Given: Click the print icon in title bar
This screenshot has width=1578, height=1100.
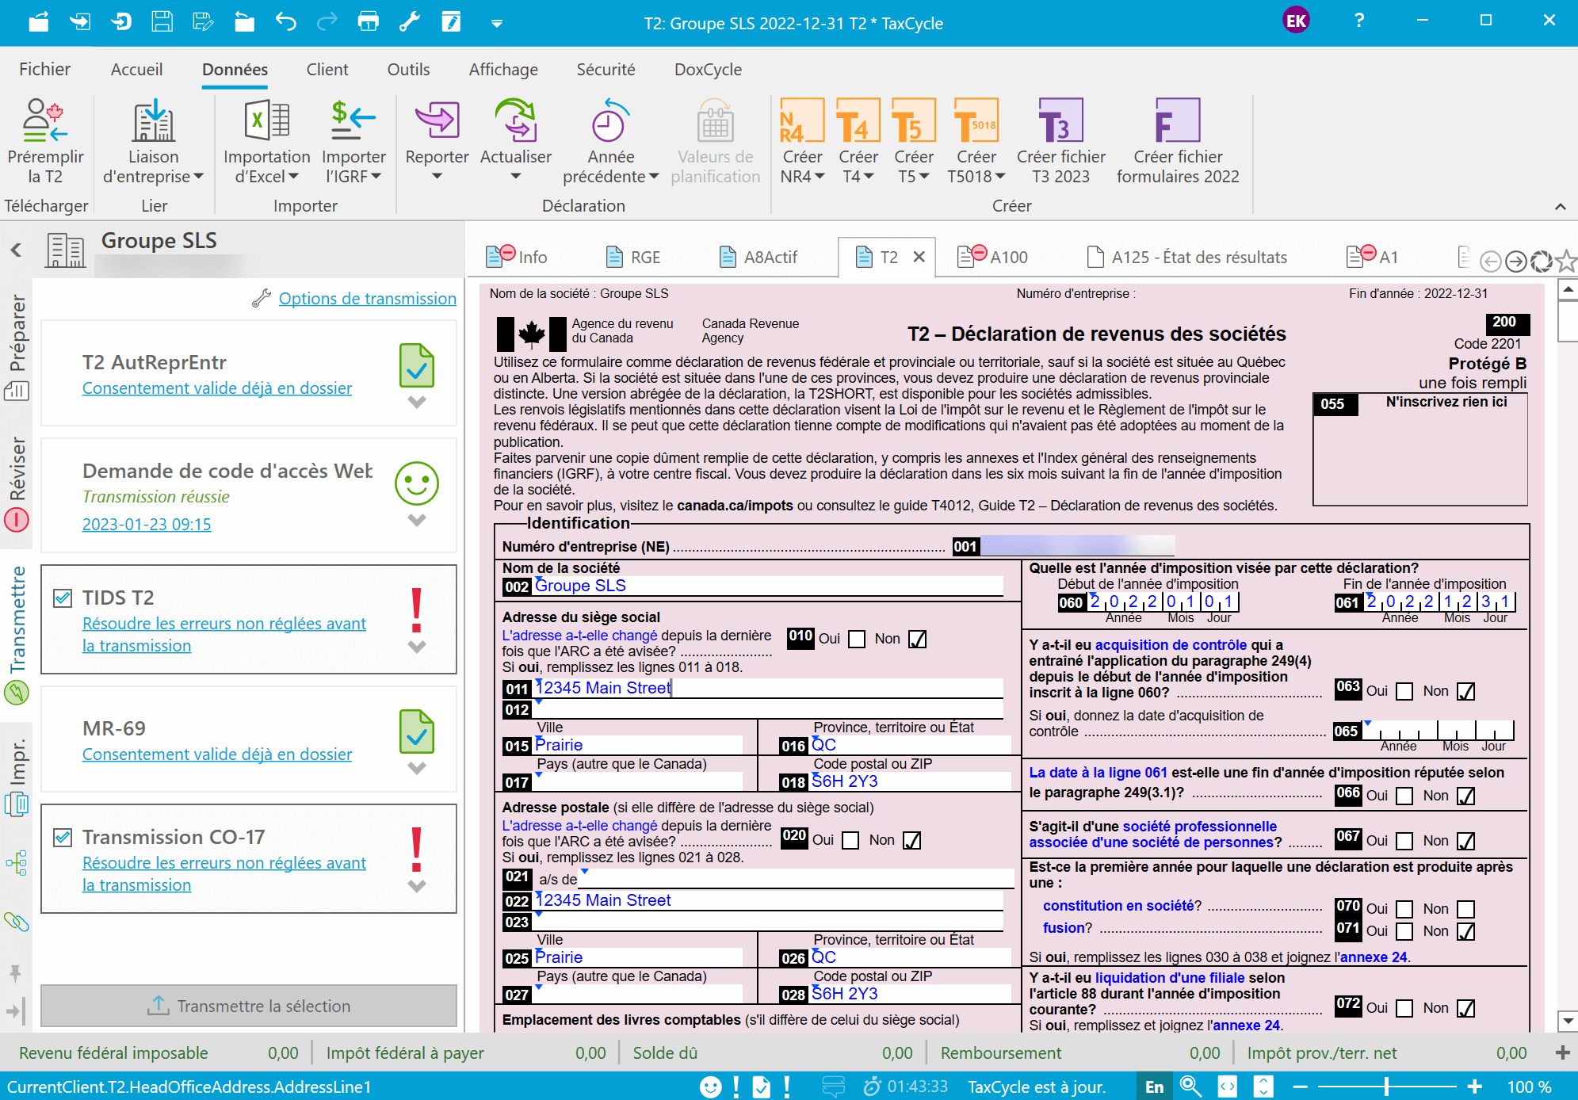Looking at the screenshot, I should (x=369, y=21).
